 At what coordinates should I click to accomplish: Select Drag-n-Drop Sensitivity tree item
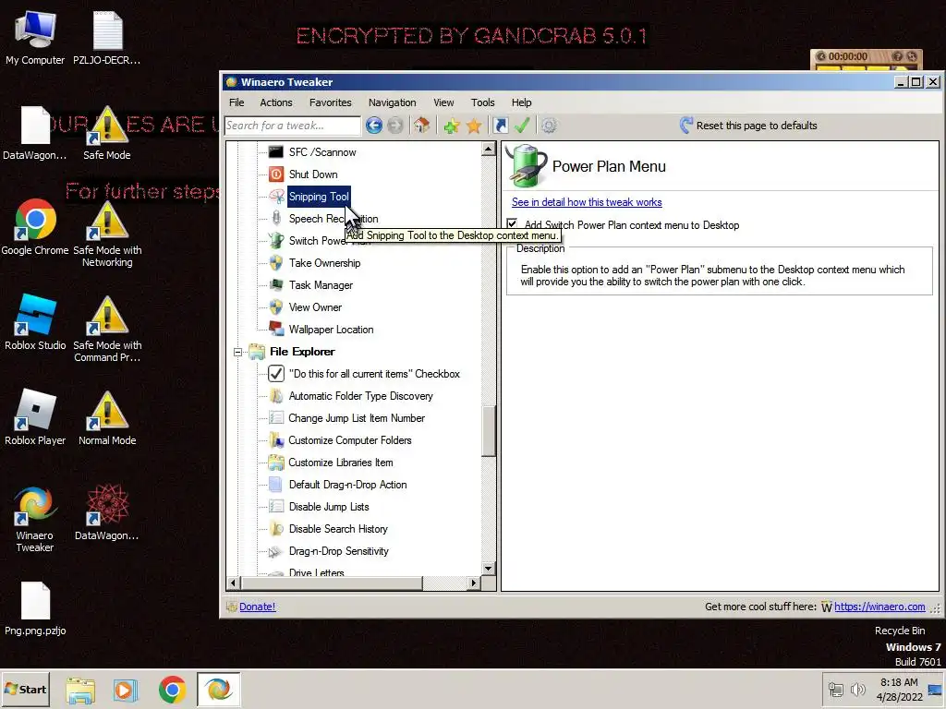338,551
